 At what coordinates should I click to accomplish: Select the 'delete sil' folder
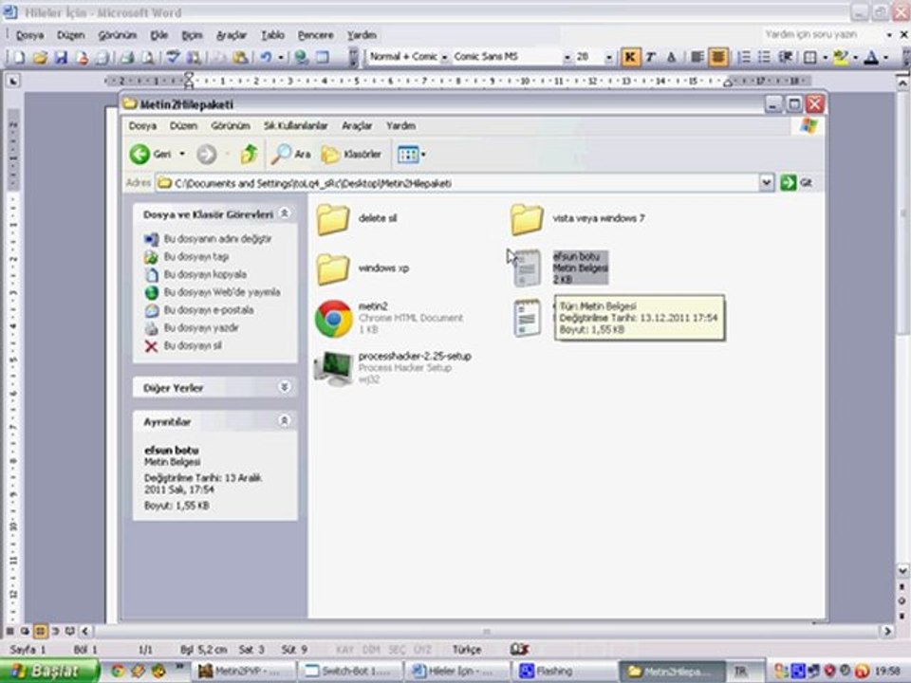point(356,219)
